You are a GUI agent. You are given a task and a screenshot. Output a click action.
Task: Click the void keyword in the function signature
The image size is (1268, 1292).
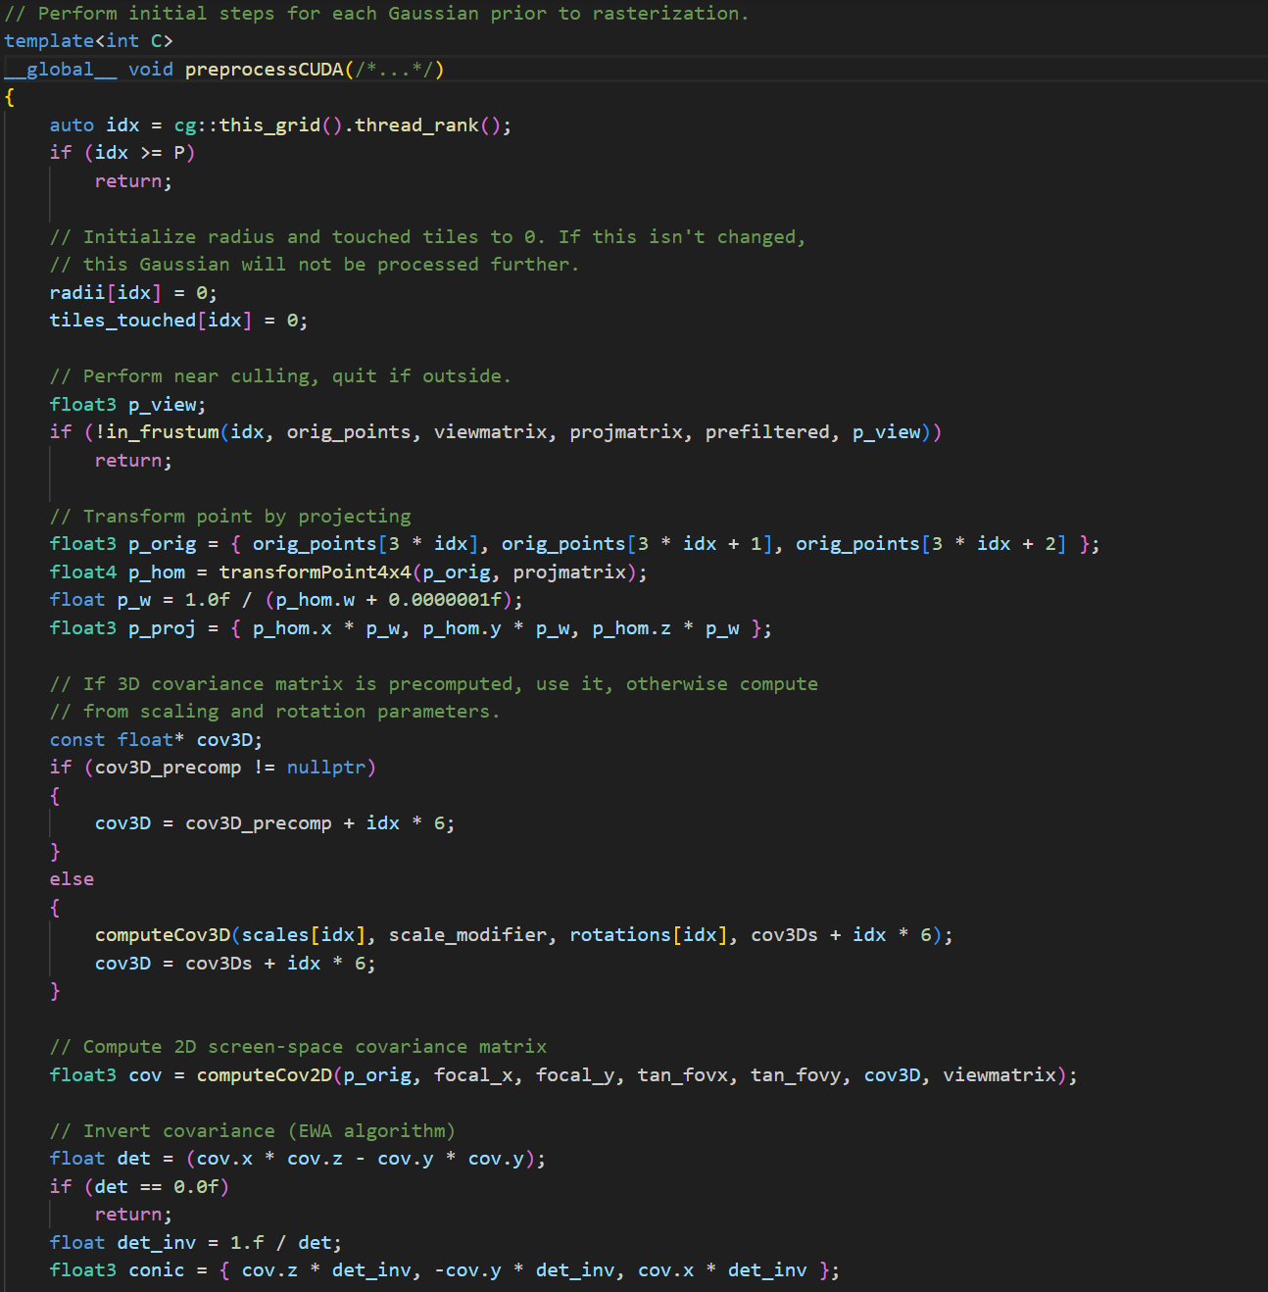pyautogui.click(x=151, y=70)
